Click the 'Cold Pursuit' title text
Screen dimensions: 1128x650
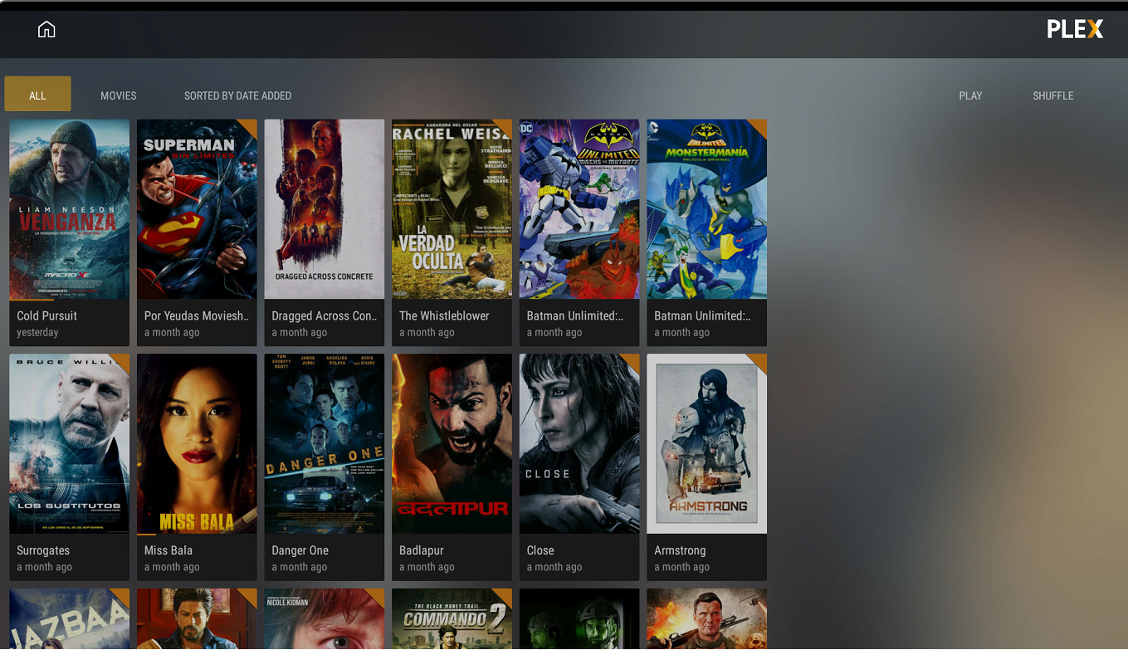click(46, 316)
